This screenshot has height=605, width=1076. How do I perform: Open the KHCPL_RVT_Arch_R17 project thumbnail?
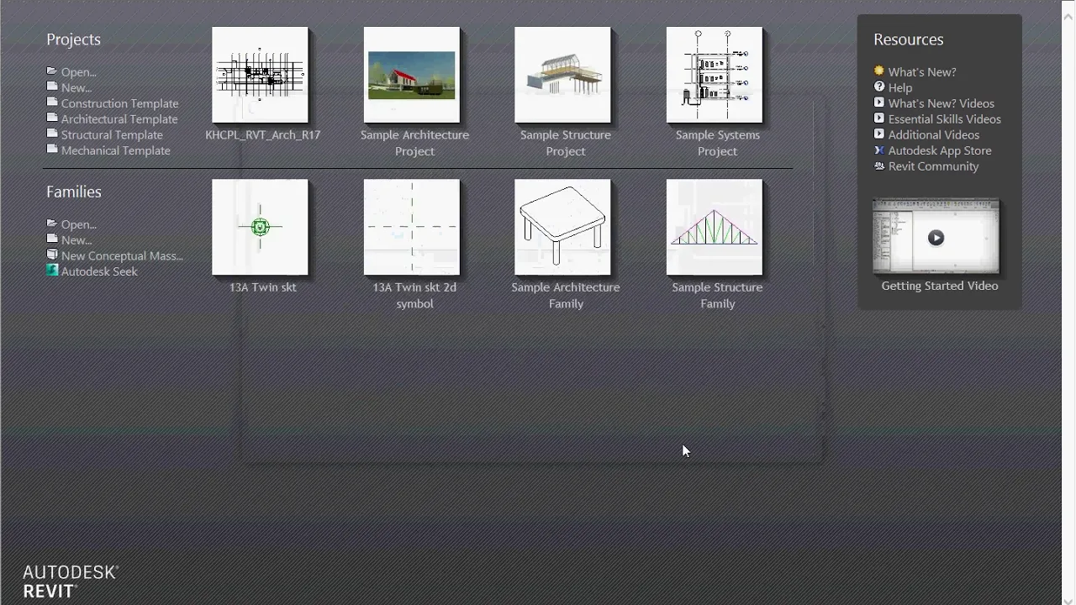[260, 75]
